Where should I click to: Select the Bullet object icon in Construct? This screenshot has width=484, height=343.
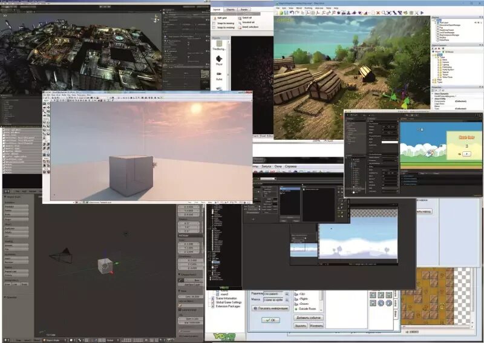(x=219, y=74)
